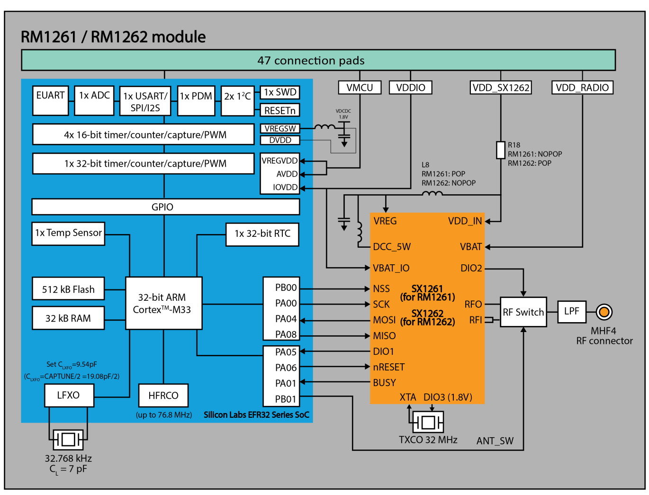
Task: Click the 32.768 kHz crystal symbol
Action: tap(68, 440)
